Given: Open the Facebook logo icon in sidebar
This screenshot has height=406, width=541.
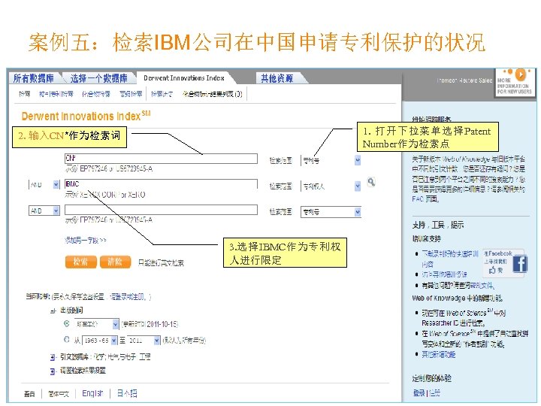Looking at the screenshot, I should (x=520, y=264).
